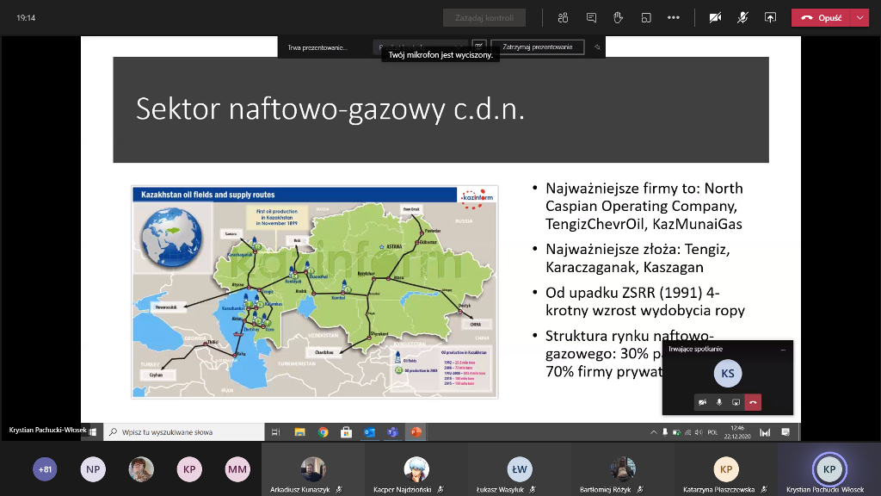
Task: Select the MM participant avatar
Action: point(237,469)
